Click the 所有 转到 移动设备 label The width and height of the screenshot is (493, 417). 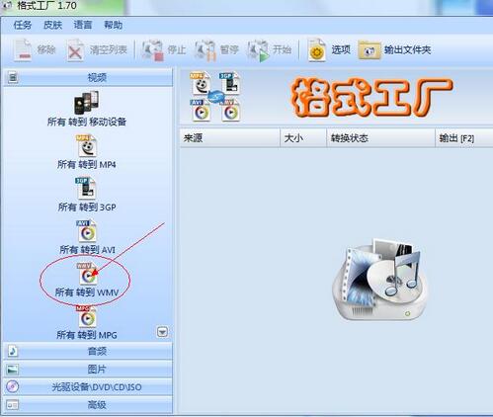point(87,122)
